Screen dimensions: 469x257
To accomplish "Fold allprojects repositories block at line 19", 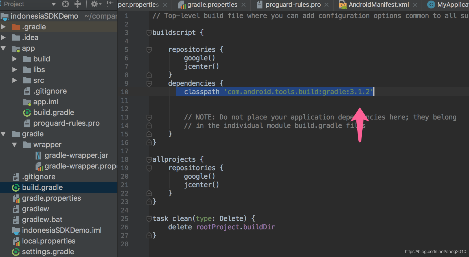I will [149, 168].
